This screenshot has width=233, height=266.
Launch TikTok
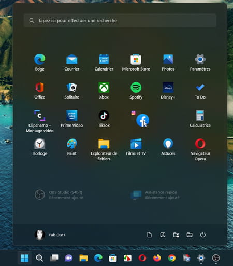click(x=104, y=119)
